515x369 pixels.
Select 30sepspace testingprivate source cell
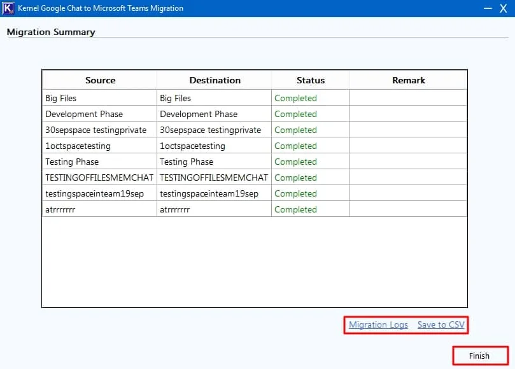click(100, 130)
